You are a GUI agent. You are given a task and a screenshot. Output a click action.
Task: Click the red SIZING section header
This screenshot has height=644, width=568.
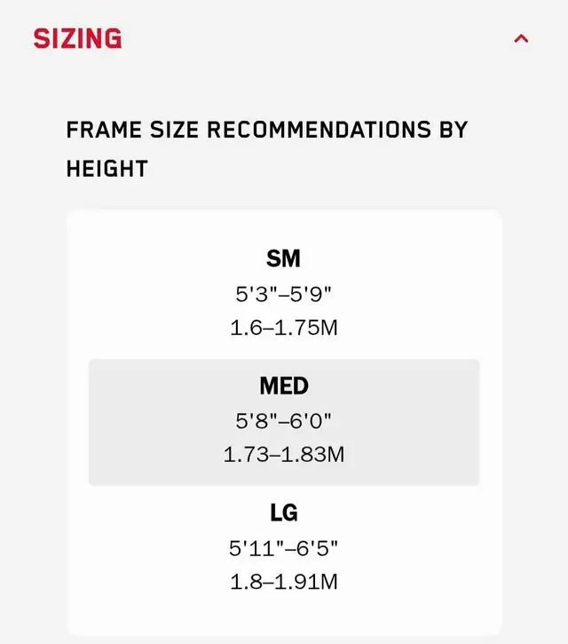click(77, 38)
